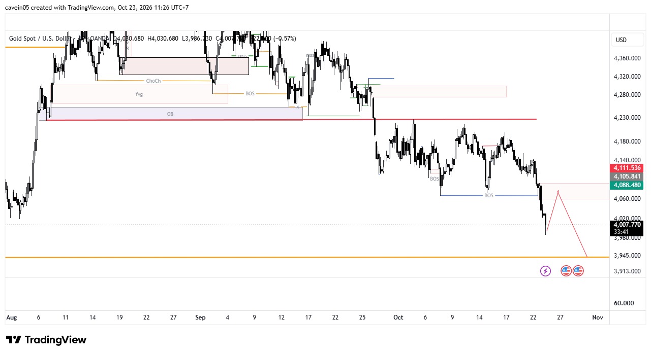Screen dimensions: 651x355
Task: Click the Sep label on time axis
Action: (x=200, y=317)
